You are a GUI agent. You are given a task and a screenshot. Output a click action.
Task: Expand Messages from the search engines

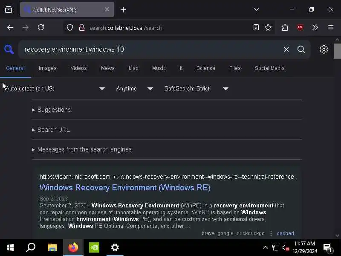(82, 150)
